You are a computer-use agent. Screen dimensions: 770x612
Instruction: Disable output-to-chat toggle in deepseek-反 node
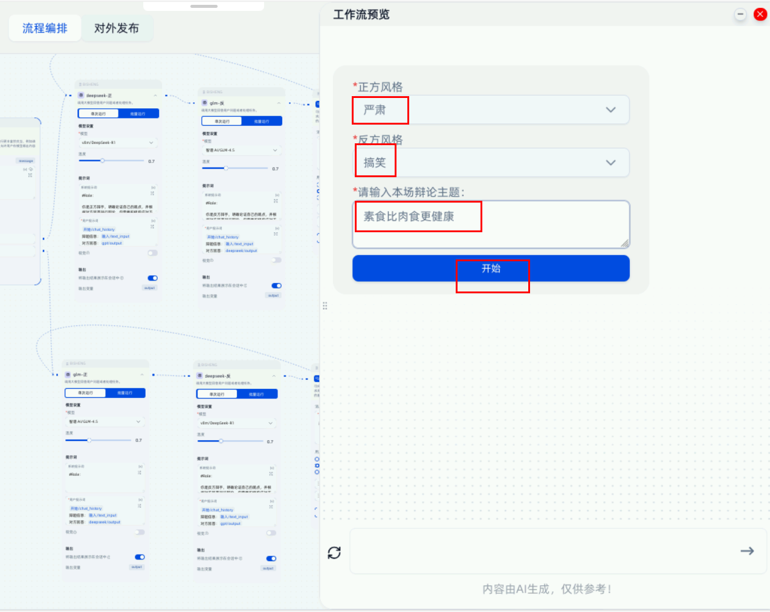(x=271, y=558)
